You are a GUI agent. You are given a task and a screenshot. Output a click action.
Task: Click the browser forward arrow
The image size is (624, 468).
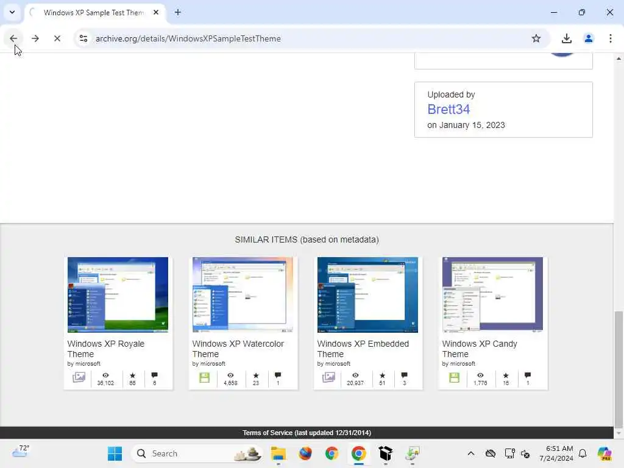[35, 38]
